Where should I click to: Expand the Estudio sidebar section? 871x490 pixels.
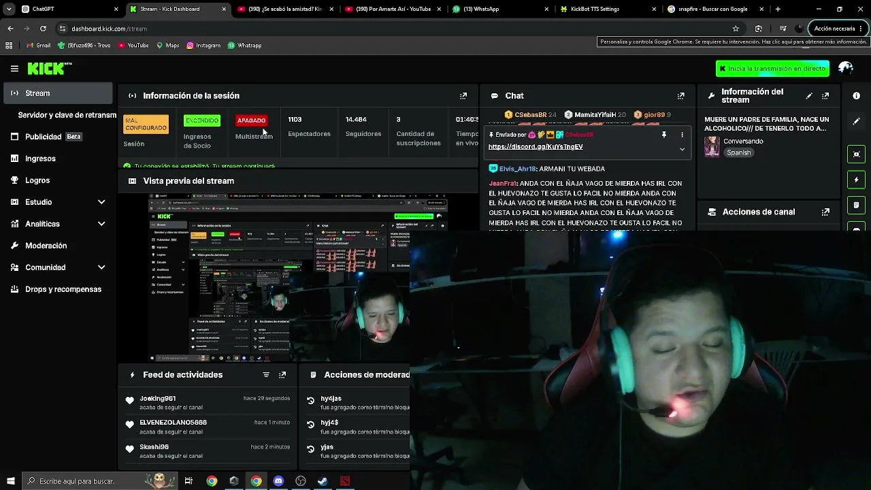(101, 202)
